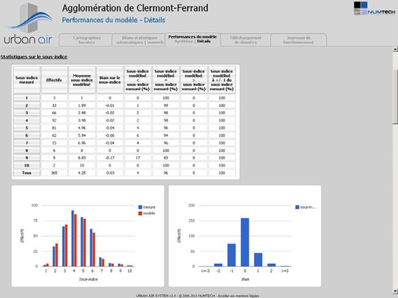Click the urban air logo

(29, 23)
